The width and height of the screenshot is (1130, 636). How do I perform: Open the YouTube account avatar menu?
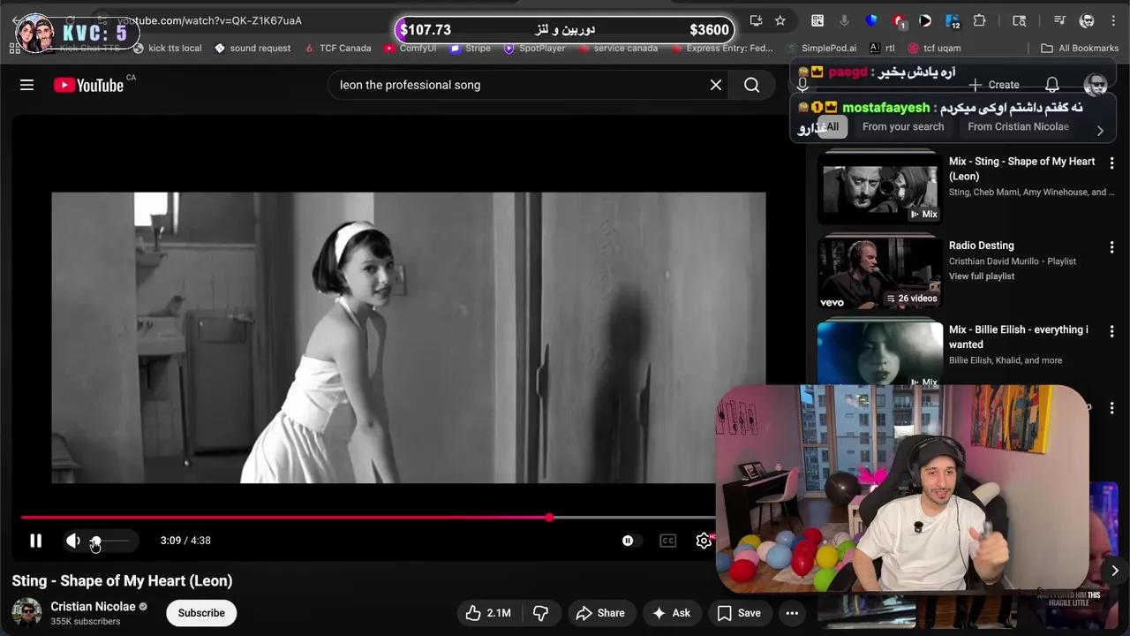pyautogui.click(x=1096, y=85)
